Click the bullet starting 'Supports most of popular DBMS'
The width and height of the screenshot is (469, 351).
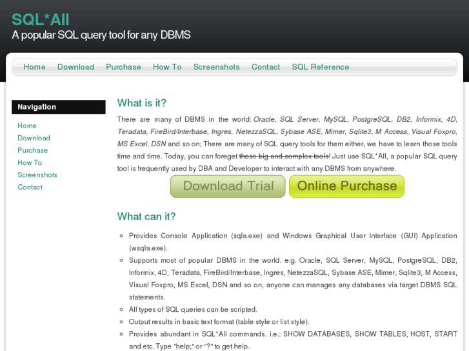tap(293, 279)
